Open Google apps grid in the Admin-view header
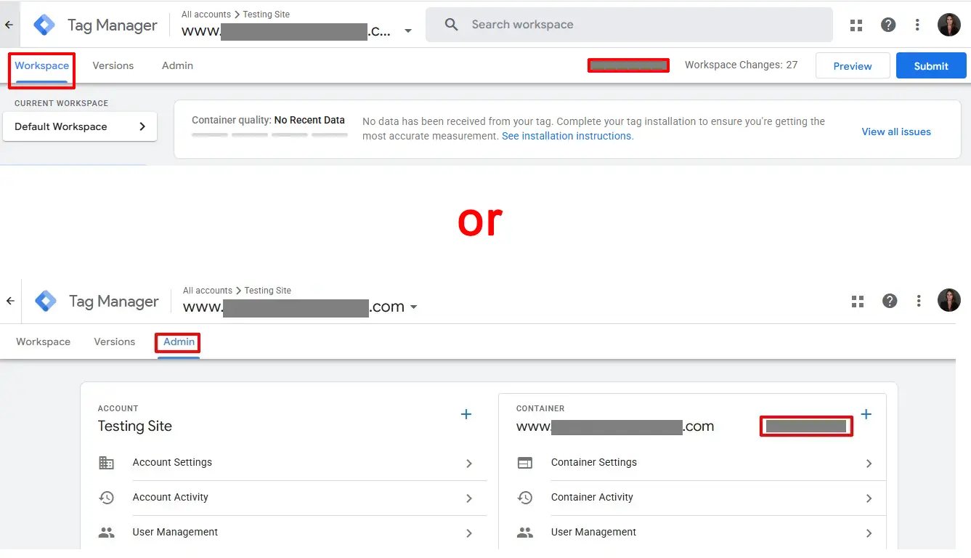The image size is (971, 558). point(858,301)
